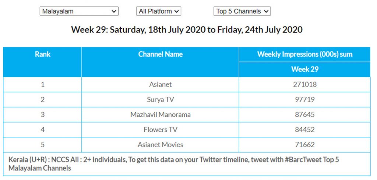
Task: Click the Week 29 date range heading
Action: (187, 30)
